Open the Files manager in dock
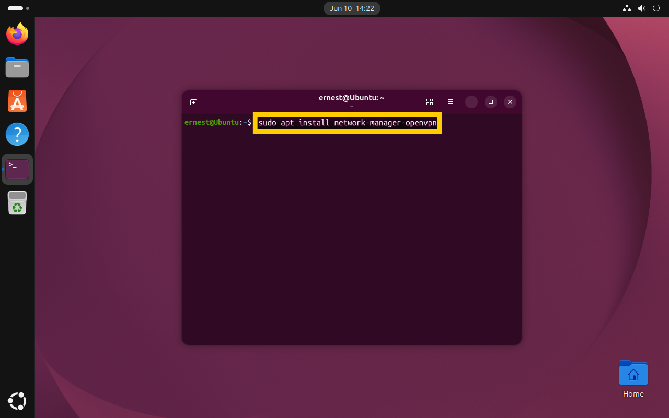Image resolution: width=669 pixels, height=418 pixels. [x=17, y=67]
